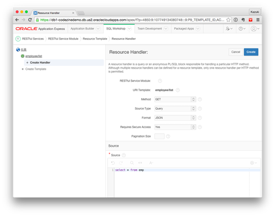Click the Create button
This screenshot has width=275, height=216.
(251, 52)
